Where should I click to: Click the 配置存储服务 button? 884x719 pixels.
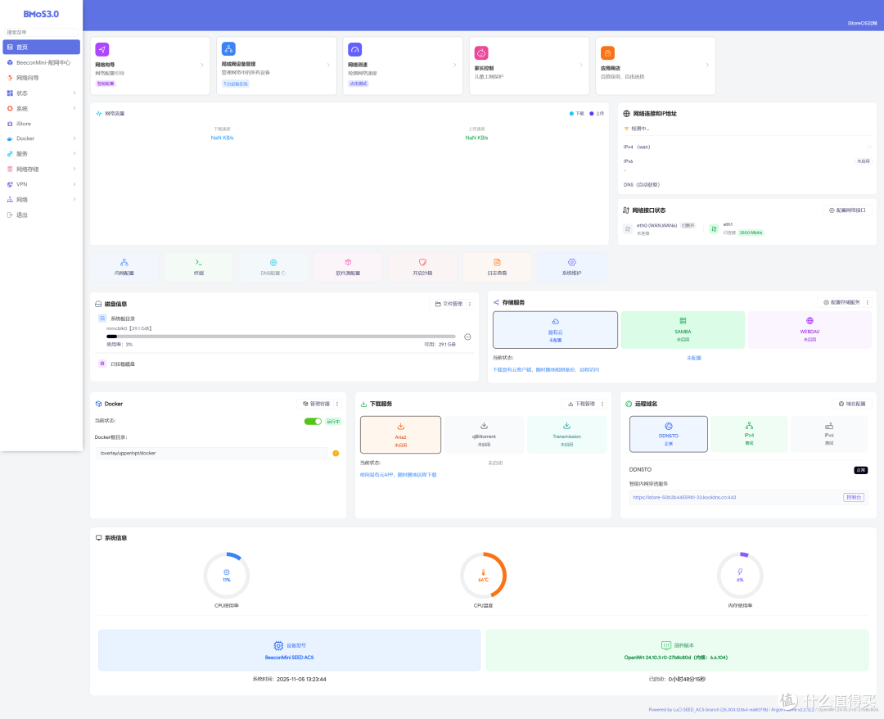pos(841,302)
